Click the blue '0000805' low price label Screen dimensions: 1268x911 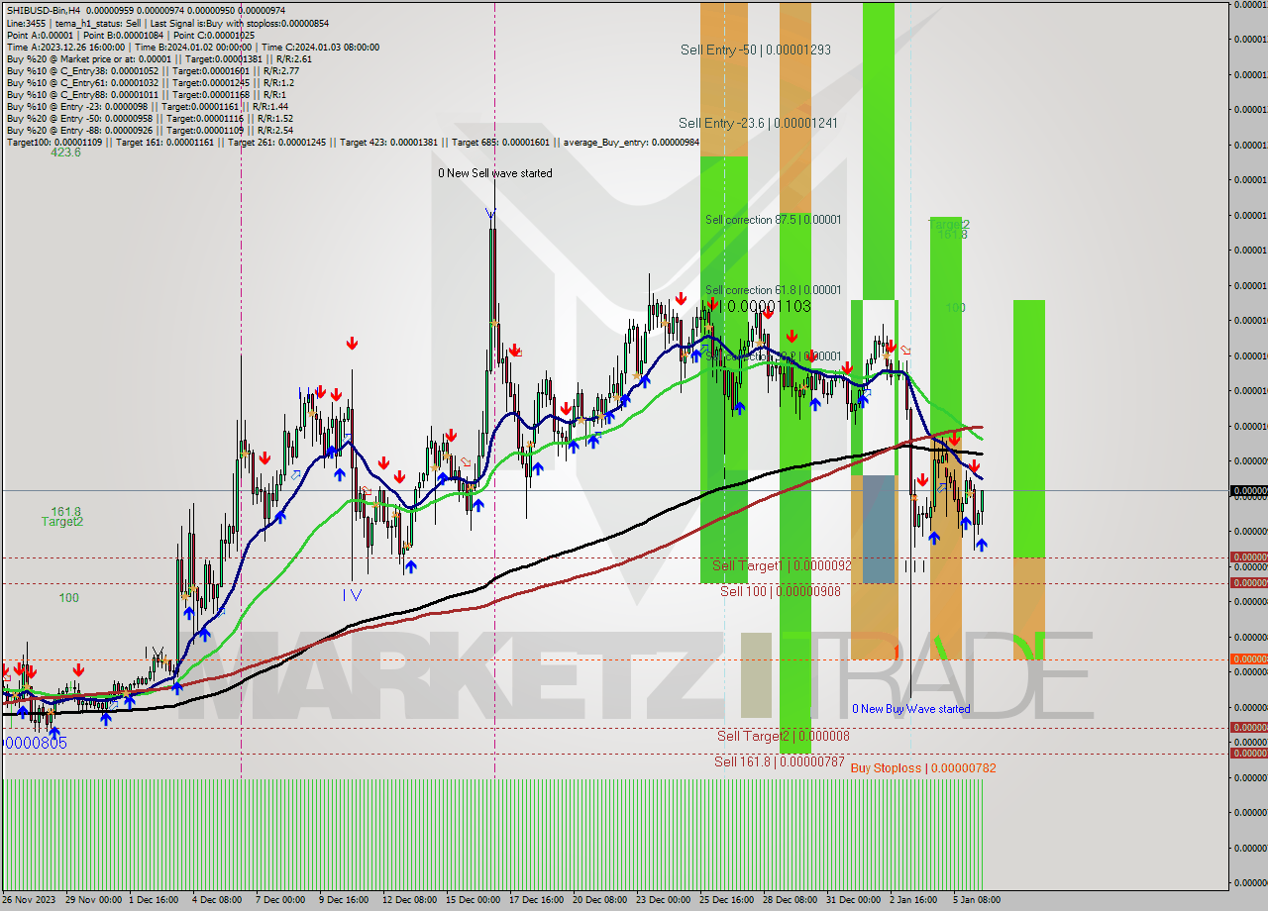(35, 743)
